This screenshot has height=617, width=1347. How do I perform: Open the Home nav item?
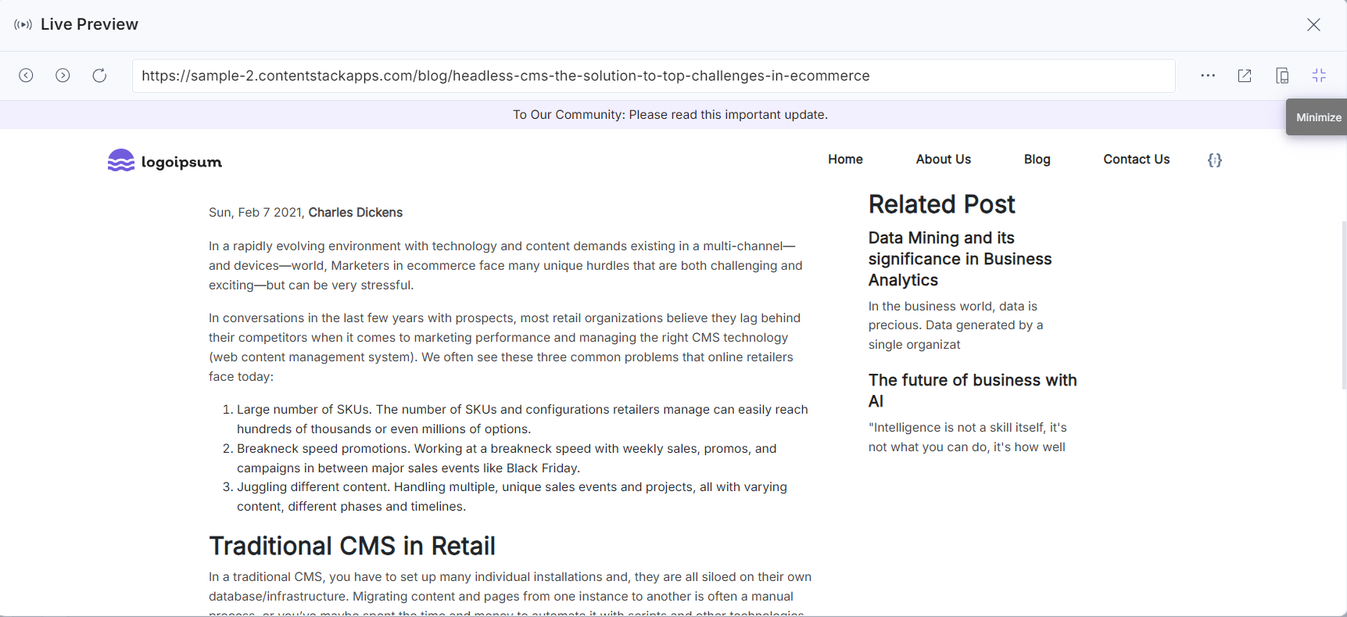click(845, 160)
